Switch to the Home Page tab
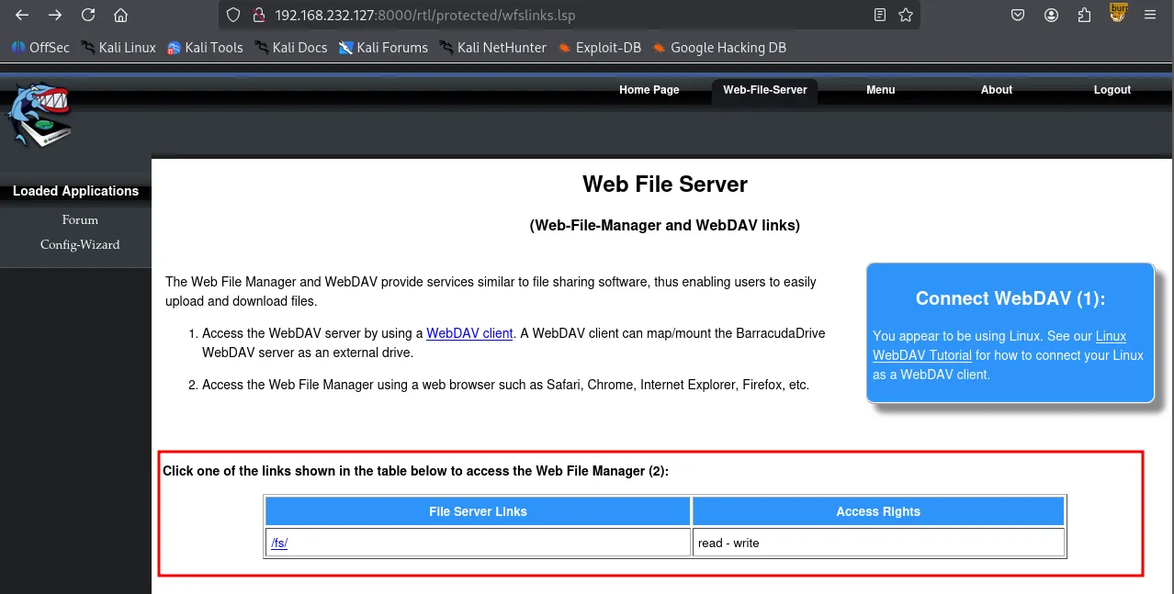 point(649,90)
